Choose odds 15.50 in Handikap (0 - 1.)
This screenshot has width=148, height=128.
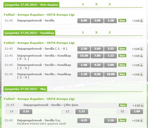(x=84, y=56)
